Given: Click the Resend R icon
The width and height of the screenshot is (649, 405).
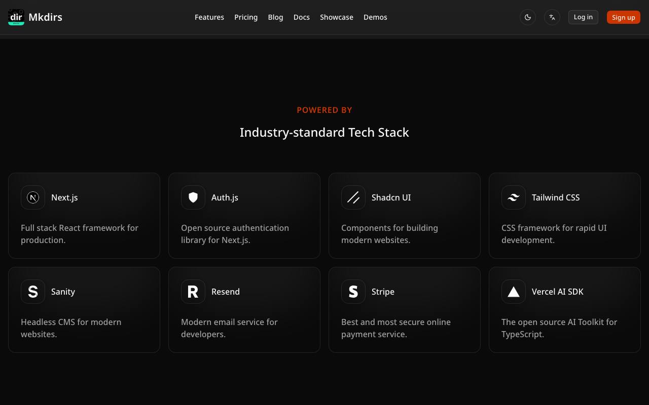Looking at the screenshot, I should point(193,292).
